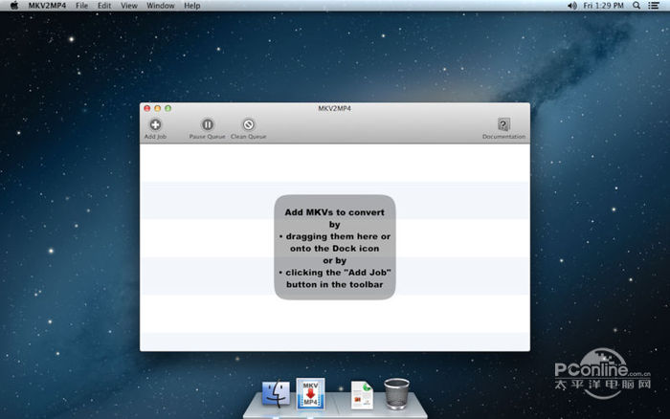Open the Window menu
The width and height of the screenshot is (670, 419).
160,6
